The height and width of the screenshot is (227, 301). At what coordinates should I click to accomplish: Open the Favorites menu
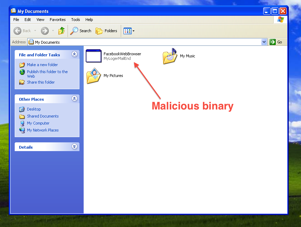[x=57, y=20]
